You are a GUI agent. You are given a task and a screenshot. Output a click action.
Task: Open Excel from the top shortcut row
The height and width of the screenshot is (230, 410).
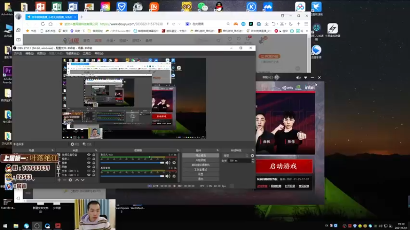(56, 7)
